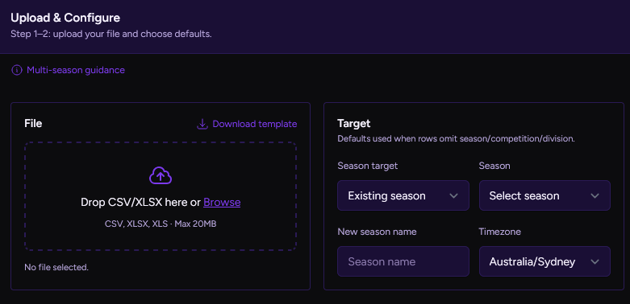Click the 'Step 1–2: upload your file' subtitle

111,34
